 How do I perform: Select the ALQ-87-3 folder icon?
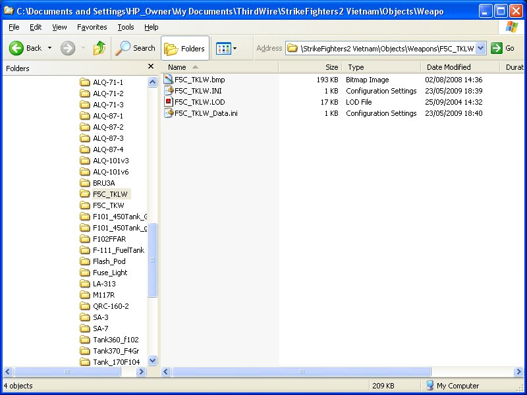[x=85, y=138]
